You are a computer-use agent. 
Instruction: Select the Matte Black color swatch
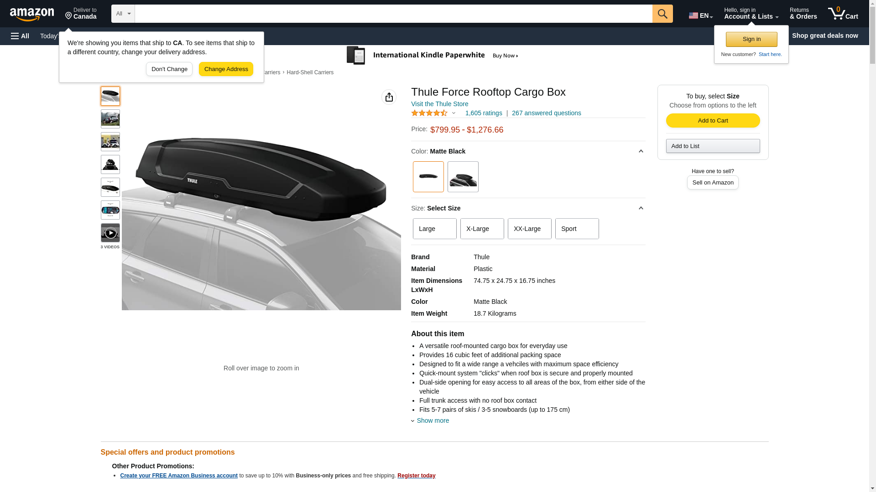click(x=428, y=177)
